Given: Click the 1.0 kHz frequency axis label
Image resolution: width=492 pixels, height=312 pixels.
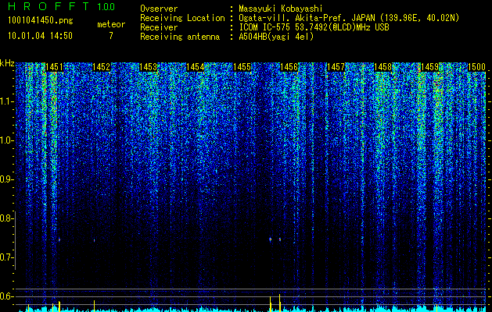Looking at the screenshot, I should [x=7, y=140].
